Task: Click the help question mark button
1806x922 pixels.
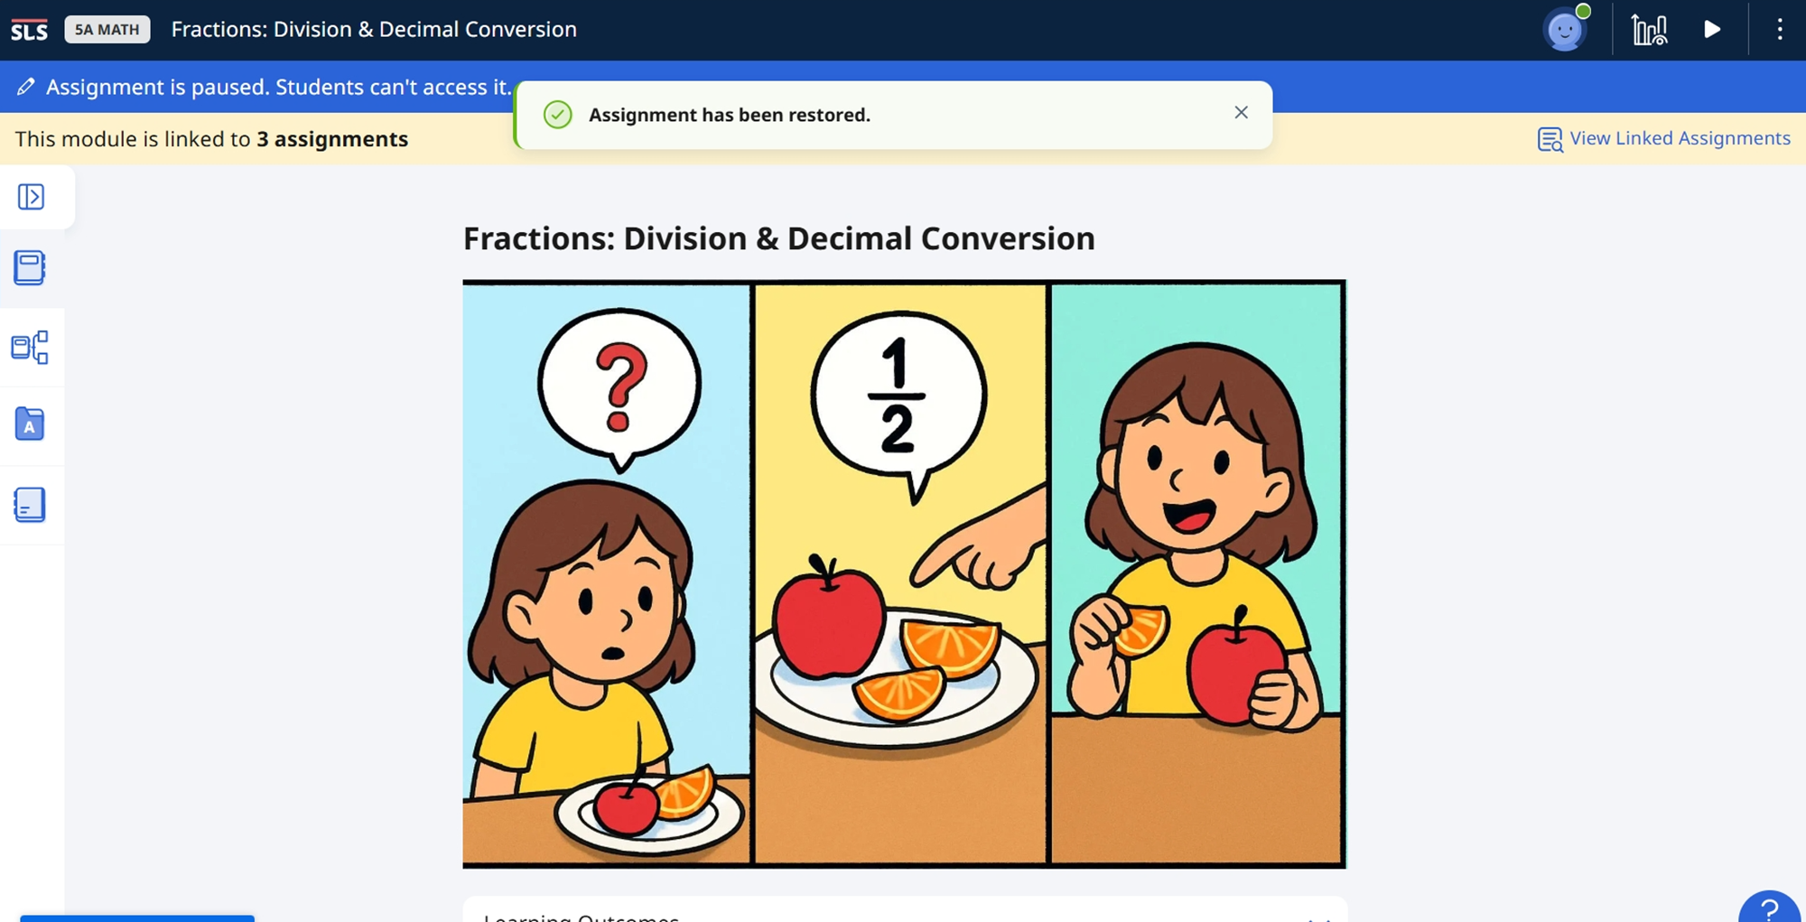Action: click(x=1769, y=907)
